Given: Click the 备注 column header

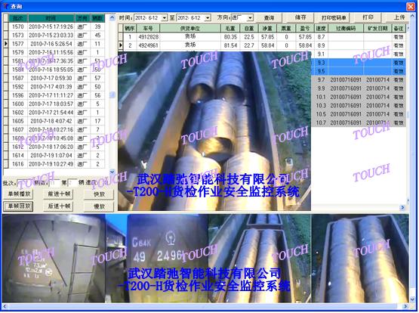Looking at the screenshot, I should pos(399,28).
